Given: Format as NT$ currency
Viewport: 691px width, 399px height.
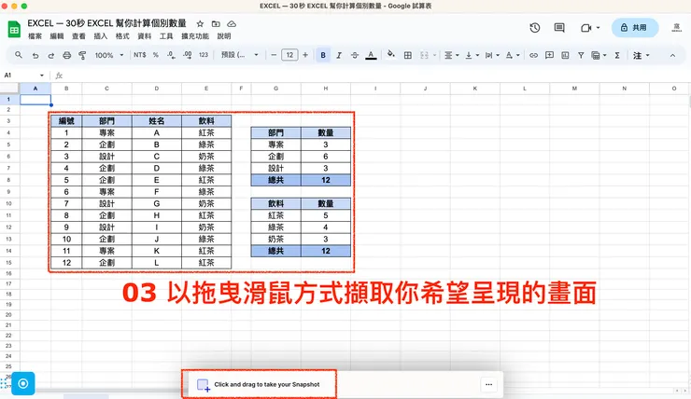Looking at the screenshot, I should coord(140,55).
